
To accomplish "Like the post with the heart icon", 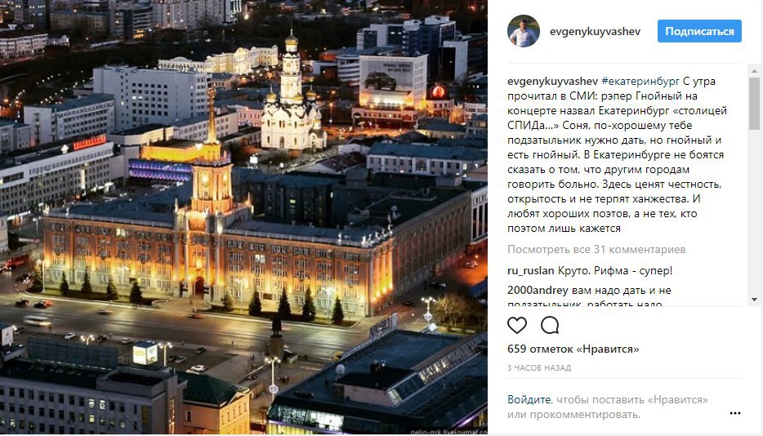I will pyautogui.click(x=517, y=325).
